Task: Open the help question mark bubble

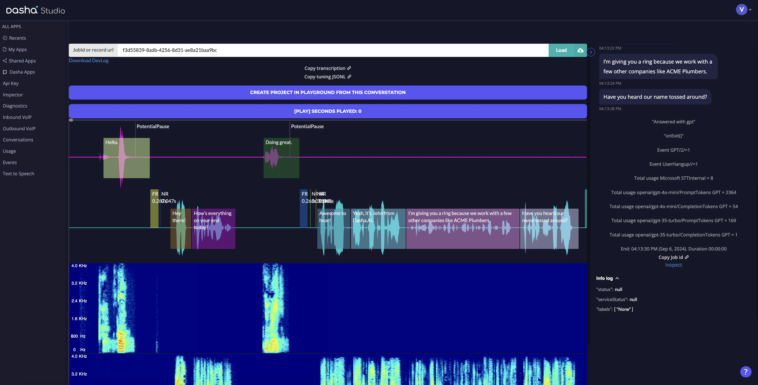Action: 745,372
